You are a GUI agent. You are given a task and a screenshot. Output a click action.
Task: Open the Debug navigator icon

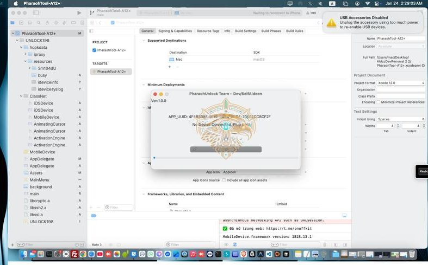pyautogui.click(x=65, y=23)
